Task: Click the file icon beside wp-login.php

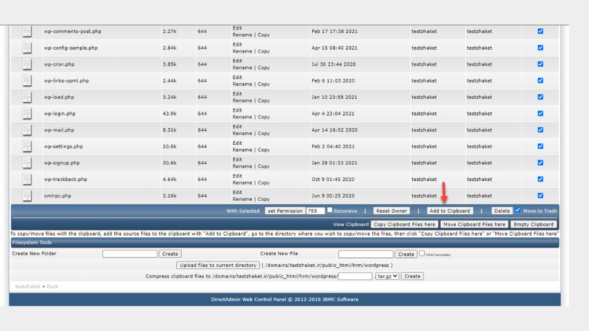Action: 27,113
